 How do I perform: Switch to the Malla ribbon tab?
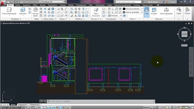pos(35,5)
